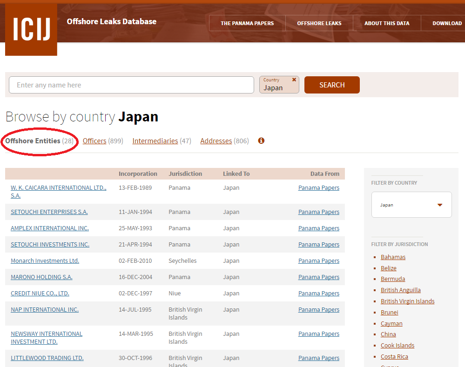465x367 pixels.
Task: Expand the Filter by Country dropdown
Action: (411, 205)
